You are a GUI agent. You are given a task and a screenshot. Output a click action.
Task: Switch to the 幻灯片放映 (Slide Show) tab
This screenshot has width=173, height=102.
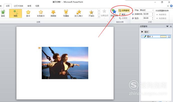point(18,6)
